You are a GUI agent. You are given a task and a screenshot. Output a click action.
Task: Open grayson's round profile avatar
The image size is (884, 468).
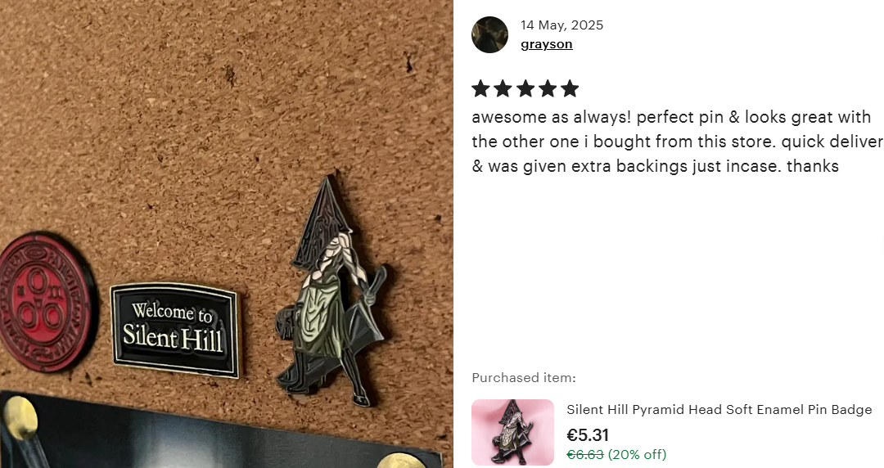[x=489, y=35]
